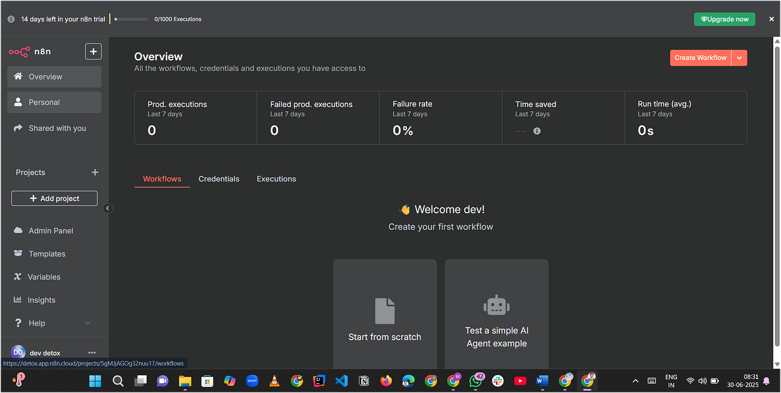Collapse the sidebar with the arrow handle
781x393 pixels.
(108, 208)
